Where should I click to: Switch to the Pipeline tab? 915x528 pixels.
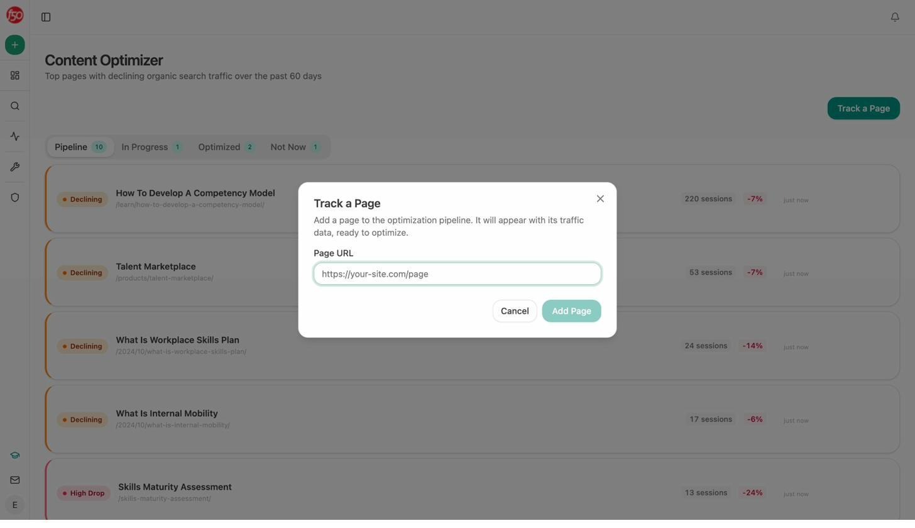pos(80,146)
